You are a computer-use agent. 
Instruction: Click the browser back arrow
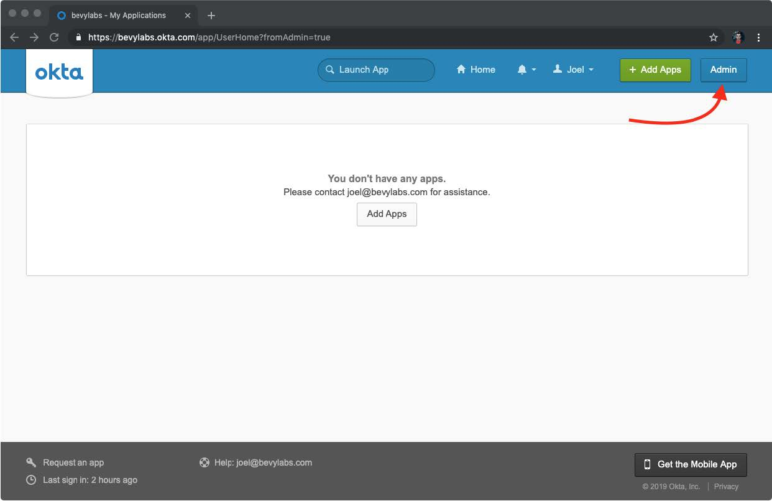tap(14, 37)
